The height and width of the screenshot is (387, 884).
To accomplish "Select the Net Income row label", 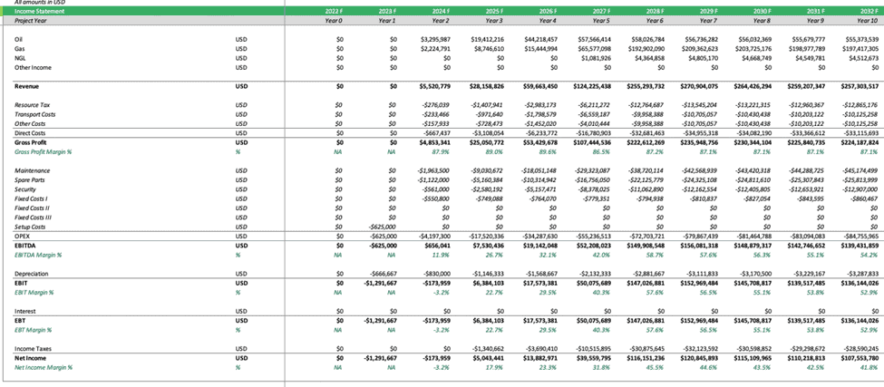I will pyautogui.click(x=30, y=358).
